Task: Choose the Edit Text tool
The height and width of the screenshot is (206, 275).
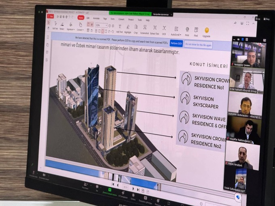Action: point(55,25)
